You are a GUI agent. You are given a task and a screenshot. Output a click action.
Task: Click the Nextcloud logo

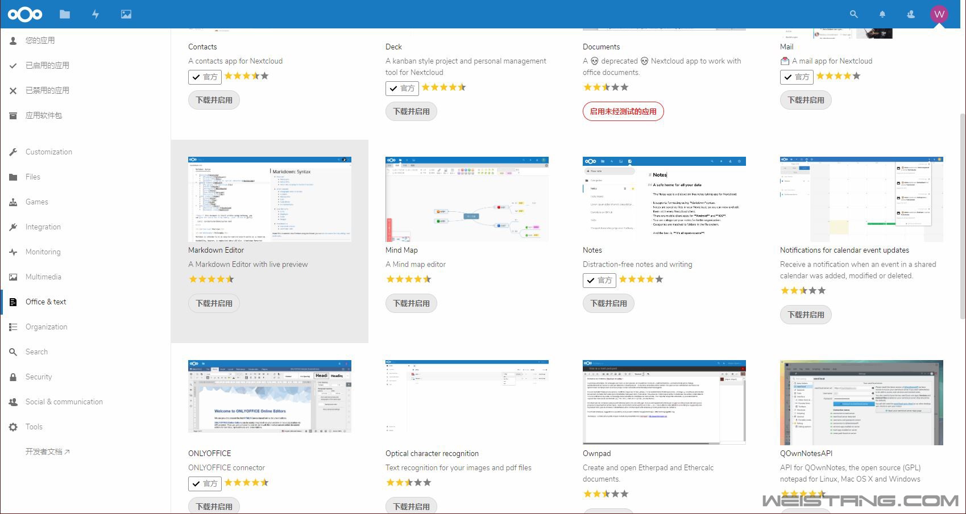pos(25,14)
